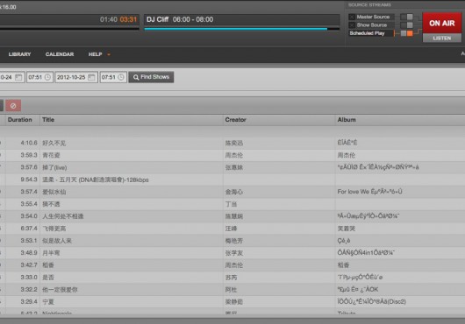Click the Find Shows button
The width and height of the screenshot is (465, 324).
(151, 77)
